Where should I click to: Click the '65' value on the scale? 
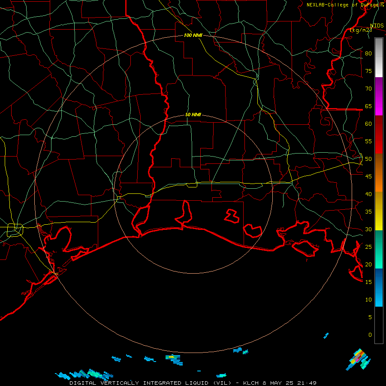click(x=368, y=106)
